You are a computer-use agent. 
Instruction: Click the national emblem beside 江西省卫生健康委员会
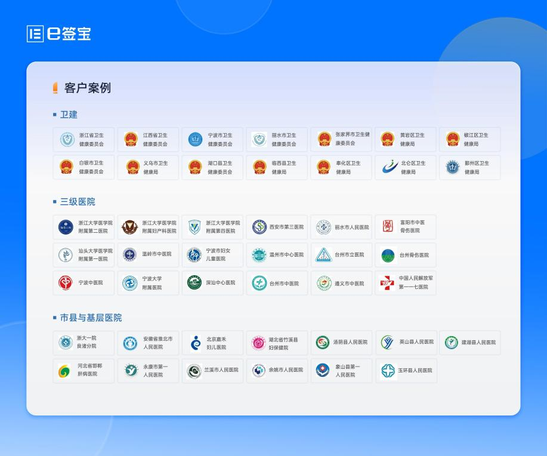pyautogui.click(x=131, y=139)
